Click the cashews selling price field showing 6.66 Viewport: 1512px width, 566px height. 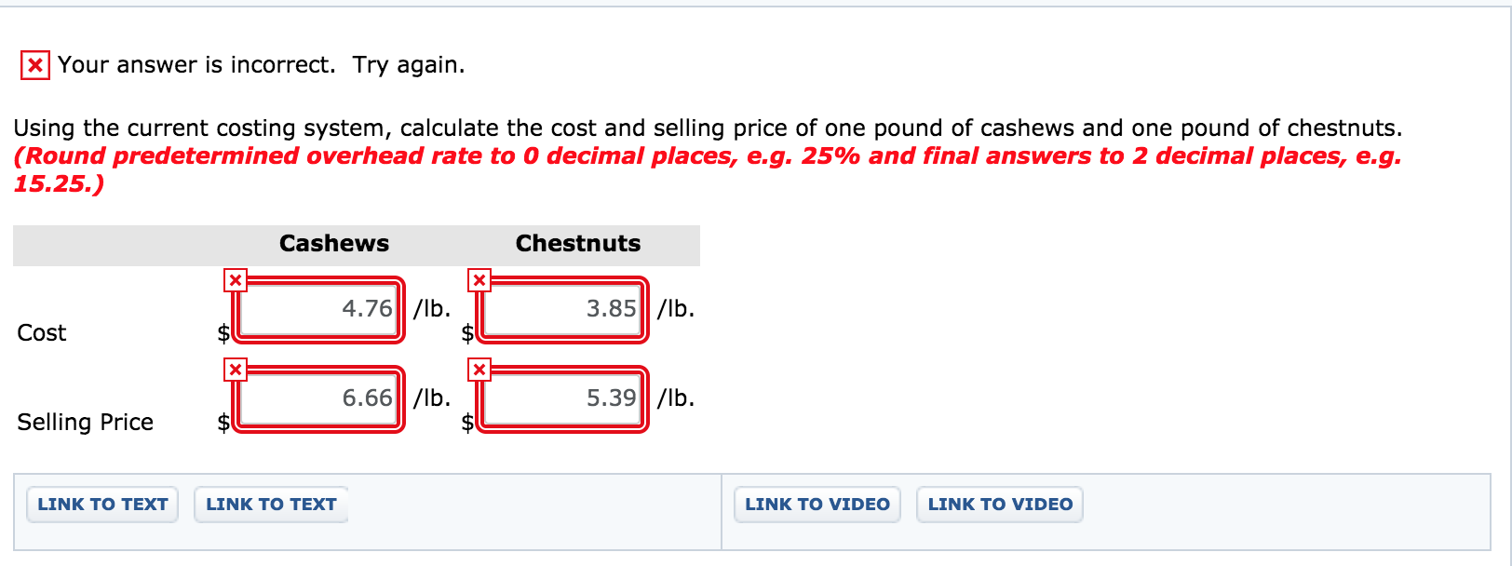(318, 398)
